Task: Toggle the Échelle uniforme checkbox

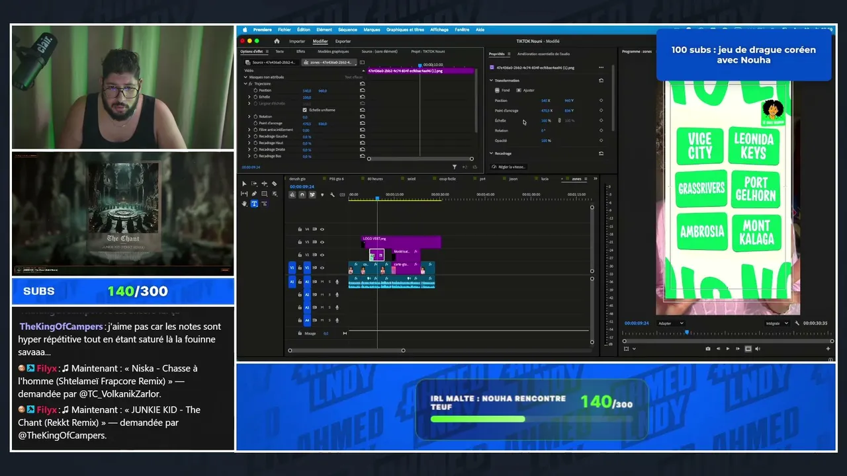Action: pos(304,110)
